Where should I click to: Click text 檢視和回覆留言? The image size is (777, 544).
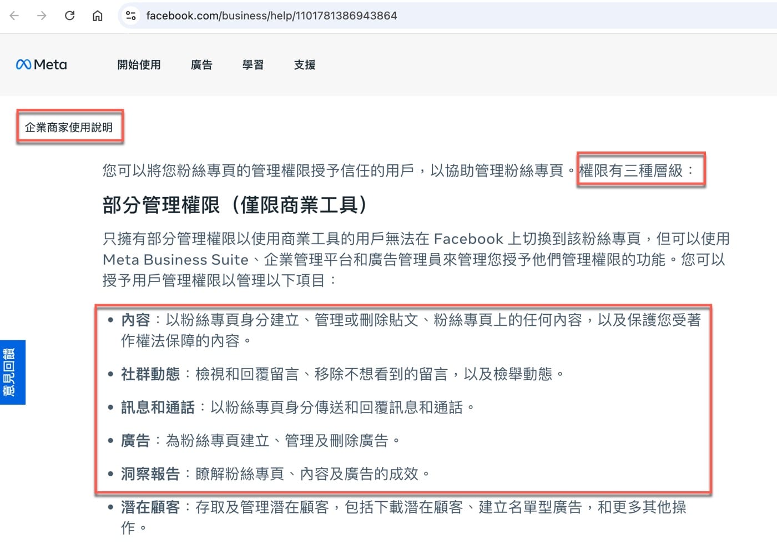(247, 374)
